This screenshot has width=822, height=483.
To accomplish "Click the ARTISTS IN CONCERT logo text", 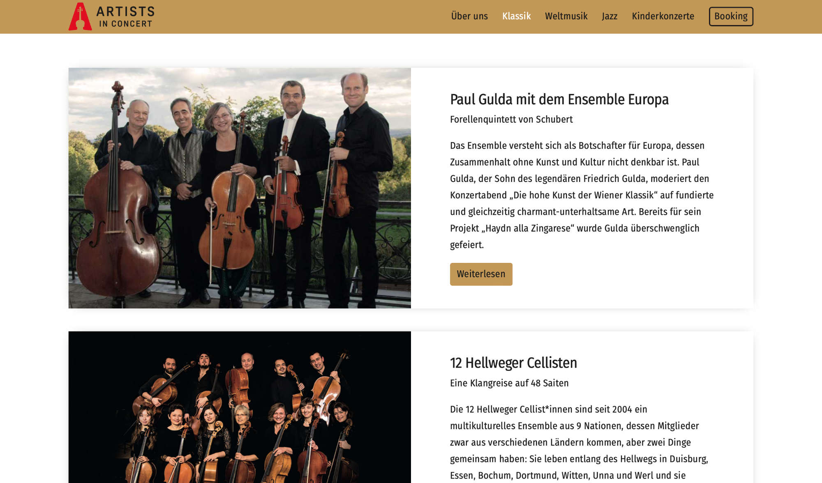I will pos(125,17).
